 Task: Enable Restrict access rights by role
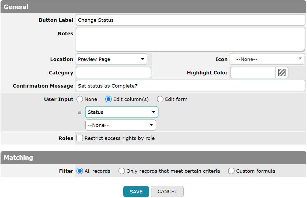(80, 138)
